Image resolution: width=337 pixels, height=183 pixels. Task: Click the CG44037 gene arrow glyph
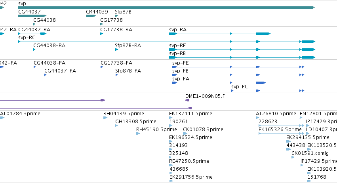[32, 16]
